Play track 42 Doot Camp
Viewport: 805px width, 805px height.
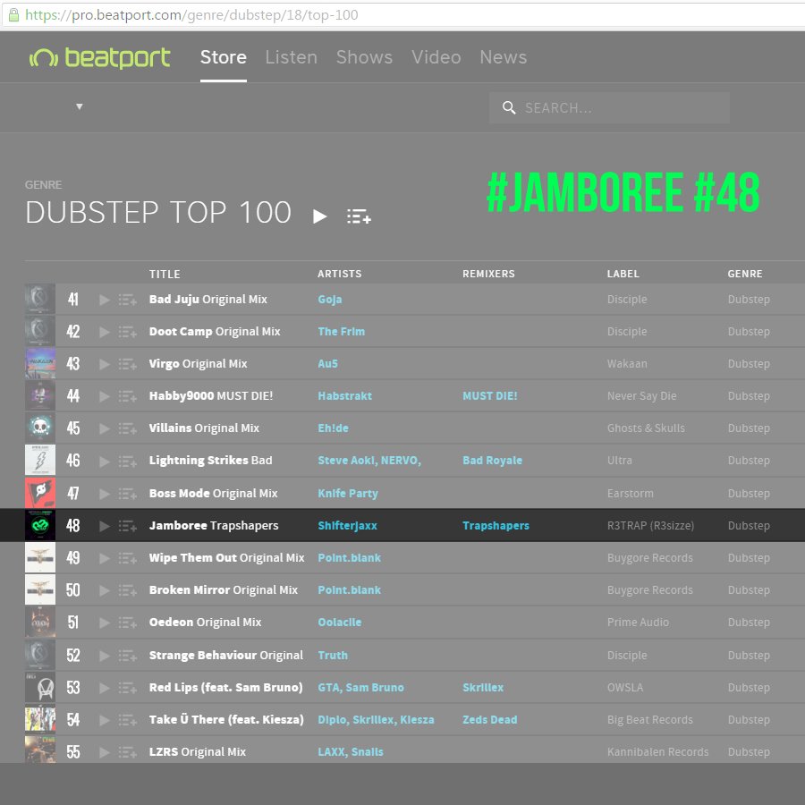pyautogui.click(x=105, y=332)
